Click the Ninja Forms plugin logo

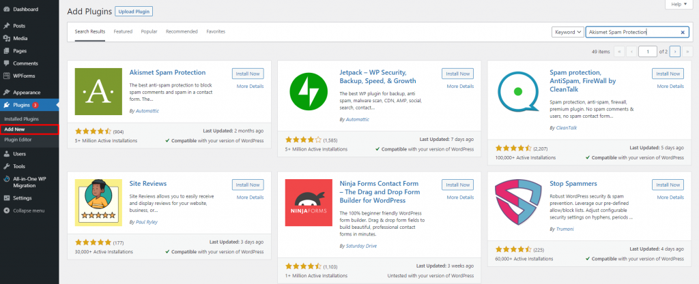coord(308,203)
